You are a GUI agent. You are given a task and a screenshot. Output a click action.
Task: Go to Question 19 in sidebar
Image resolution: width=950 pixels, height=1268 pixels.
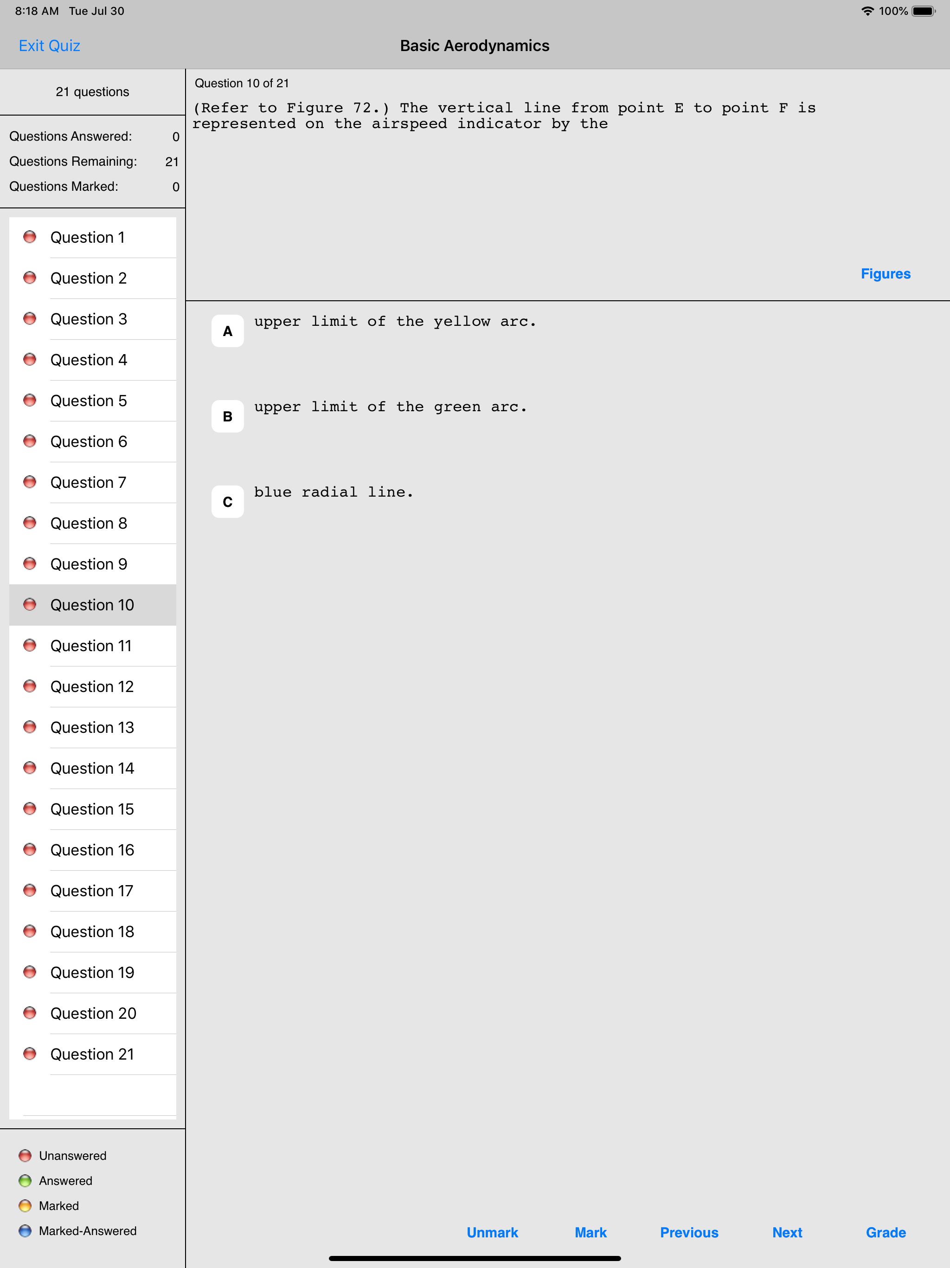point(92,972)
